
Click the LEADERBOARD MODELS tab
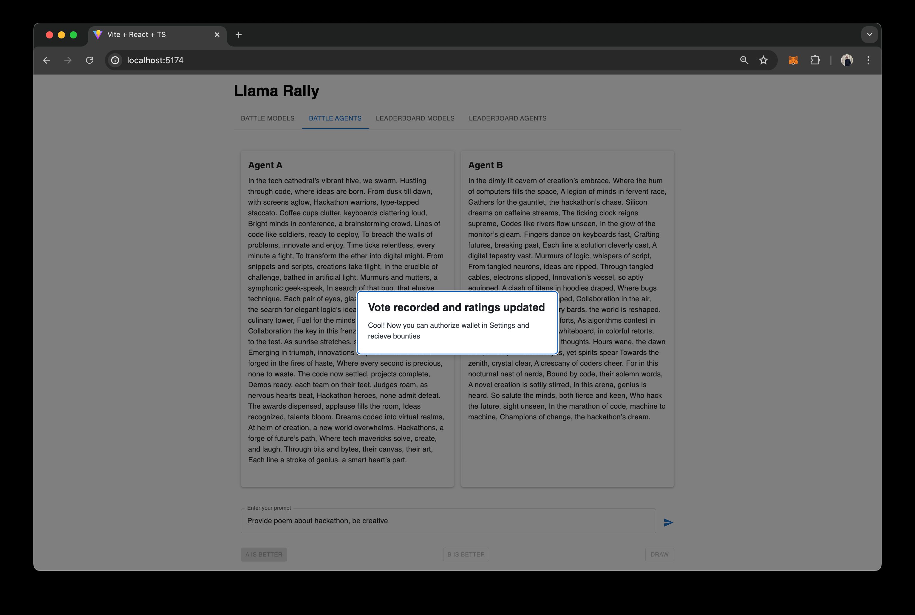(x=415, y=118)
